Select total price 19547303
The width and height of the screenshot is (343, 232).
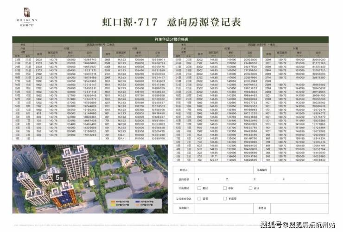coord(89,81)
